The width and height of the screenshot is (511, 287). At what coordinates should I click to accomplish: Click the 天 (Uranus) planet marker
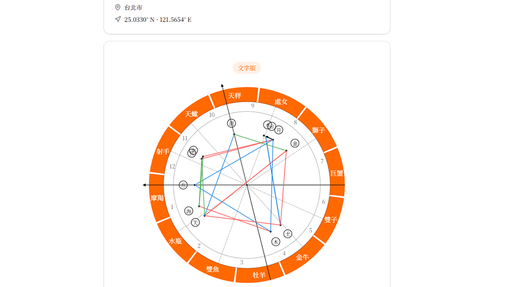[195, 223]
